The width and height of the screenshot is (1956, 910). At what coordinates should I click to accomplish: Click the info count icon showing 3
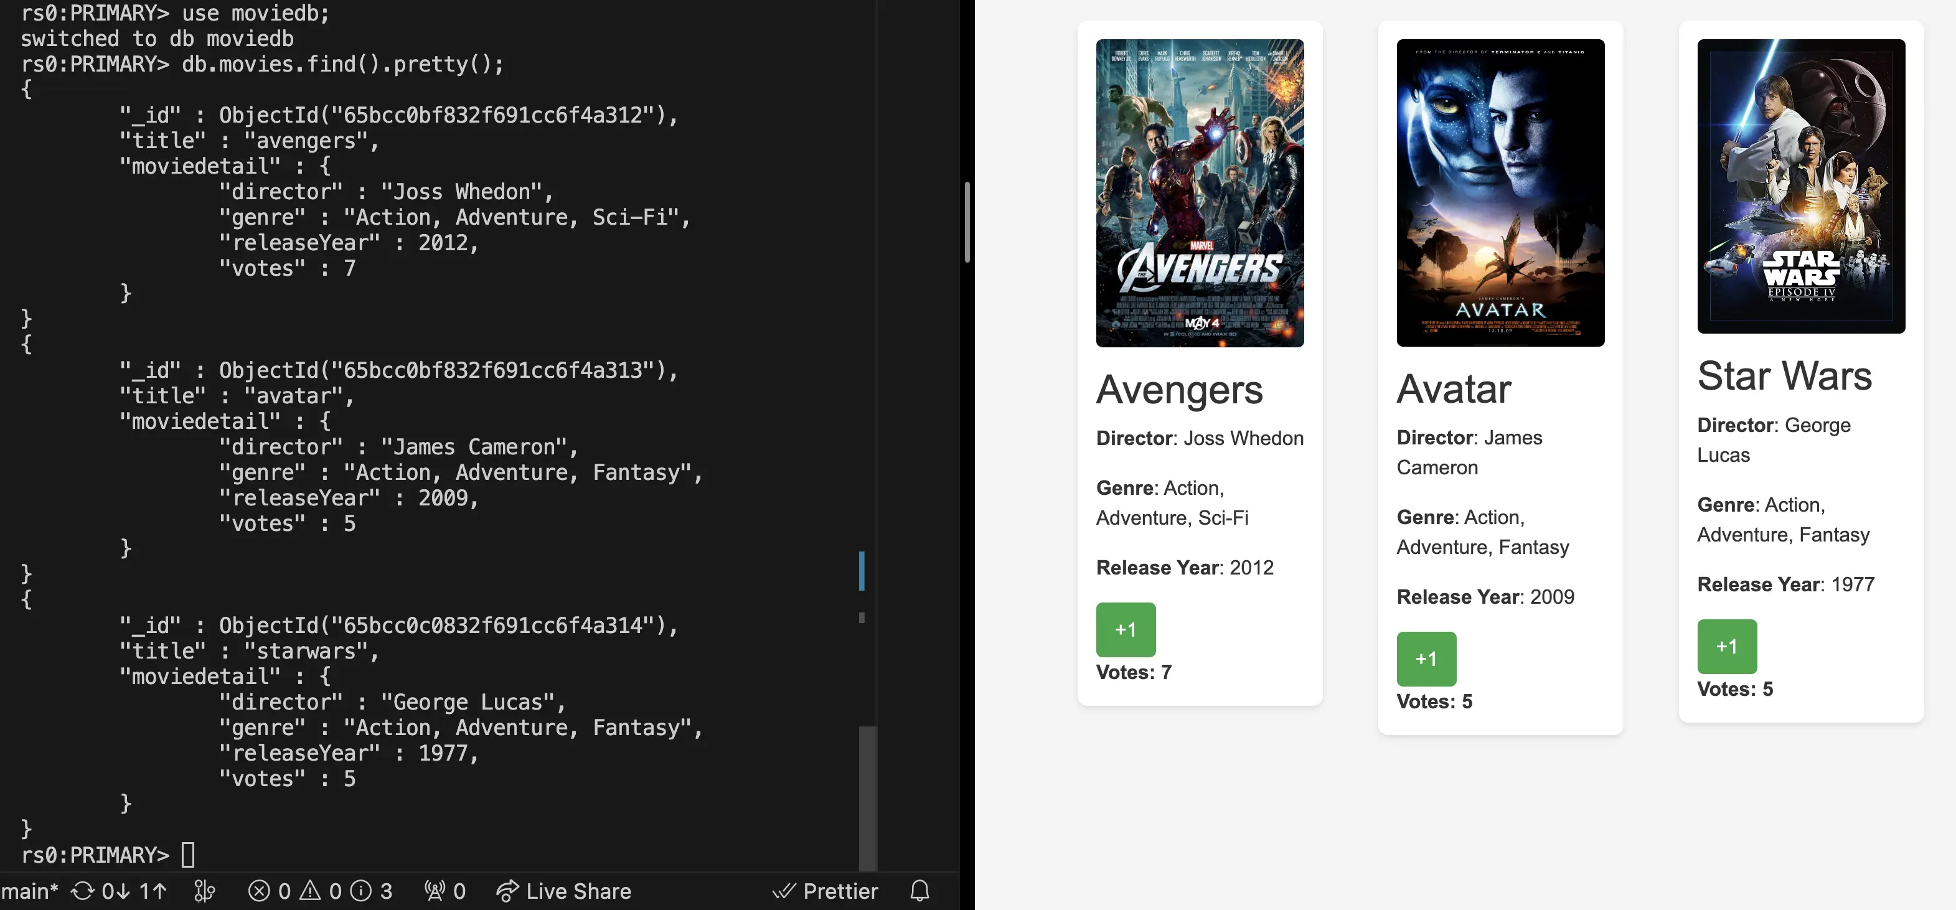pos(371,891)
